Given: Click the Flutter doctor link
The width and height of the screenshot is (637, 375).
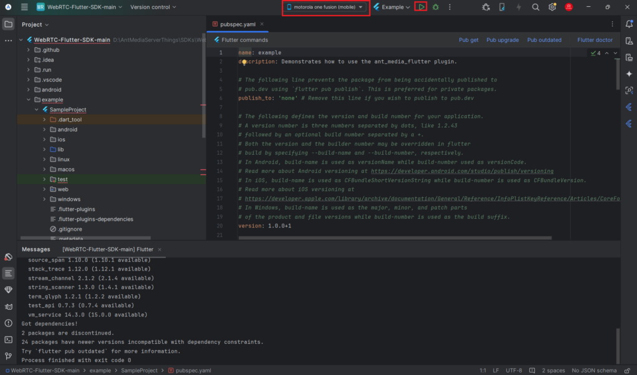Looking at the screenshot, I should click(x=595, y=40).
